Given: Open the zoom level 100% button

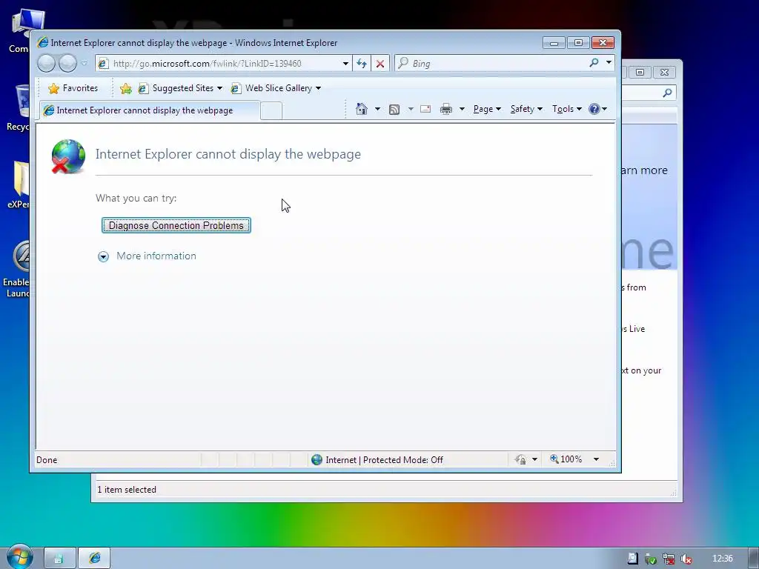Looking at the screenshot, I should tap(566, 459).
